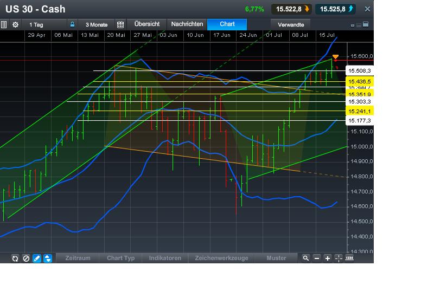Select the 15.177,3 price level label
434x298 pixels.
click(360, 120)
